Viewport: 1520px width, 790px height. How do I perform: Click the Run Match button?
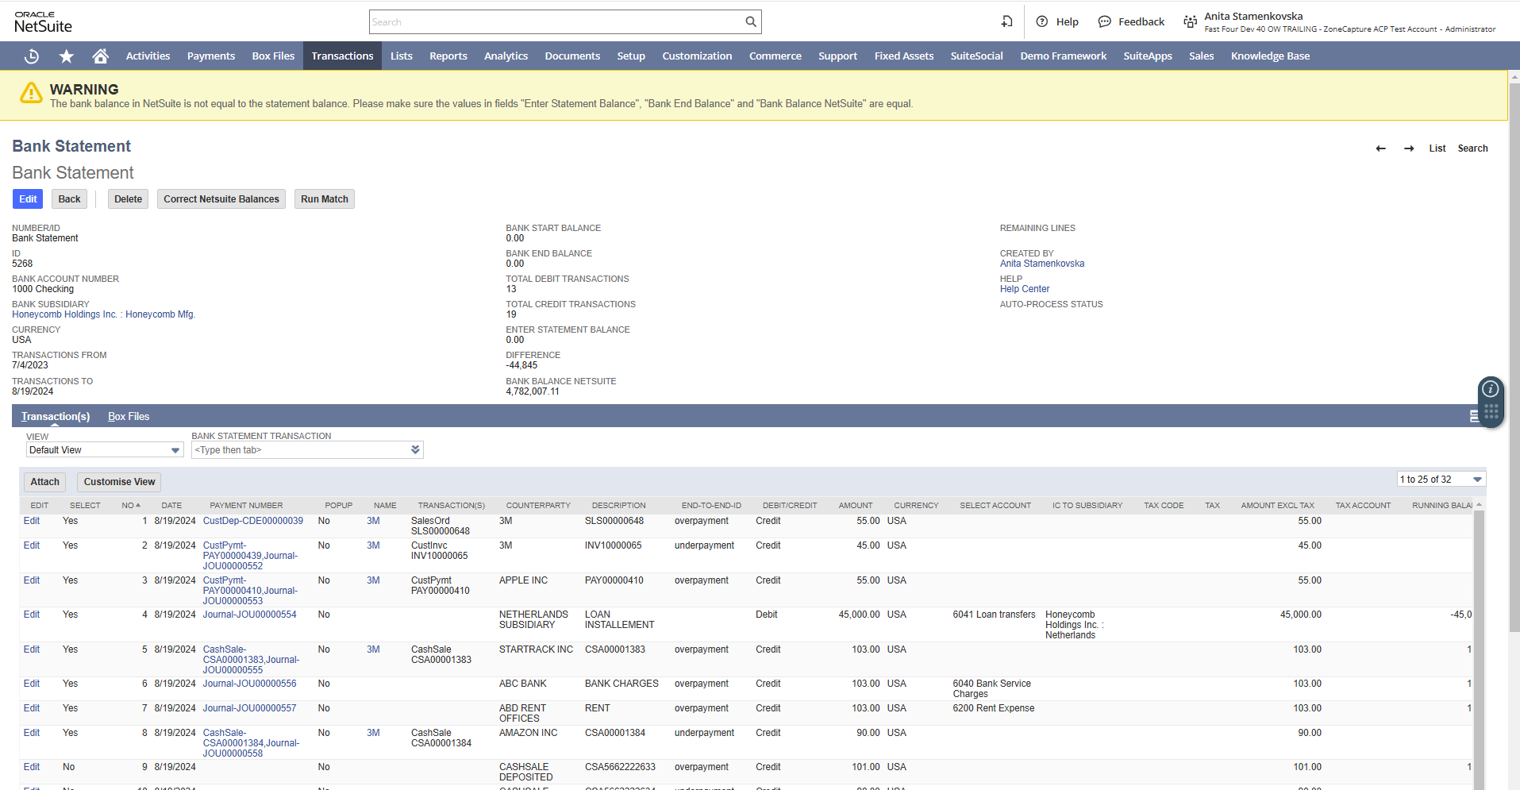324,199
